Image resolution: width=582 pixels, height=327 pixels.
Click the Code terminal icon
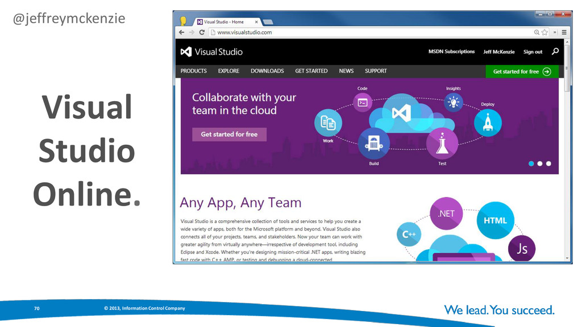pos(363,102)
